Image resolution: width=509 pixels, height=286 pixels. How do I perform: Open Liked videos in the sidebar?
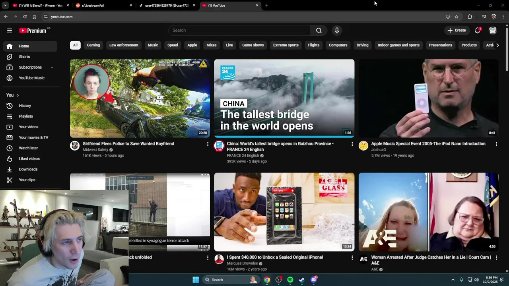point(30,158)
